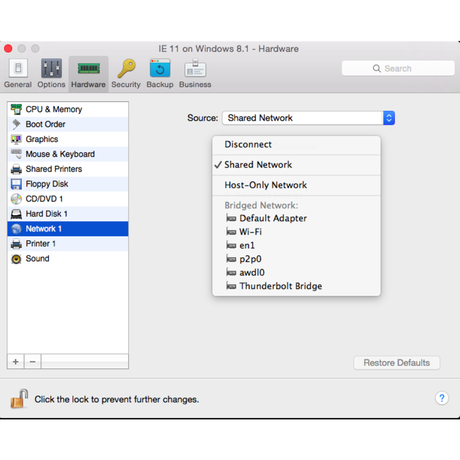Open the Shared Printers settings
The image size is (460, 460).
(54, 169)
